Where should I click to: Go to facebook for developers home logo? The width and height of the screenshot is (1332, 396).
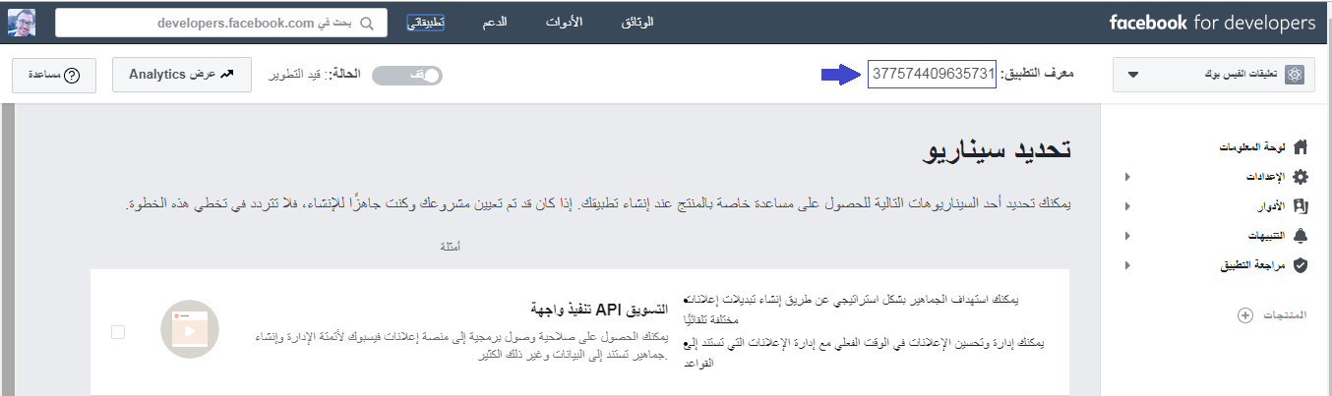click(x=1212, y=23)
